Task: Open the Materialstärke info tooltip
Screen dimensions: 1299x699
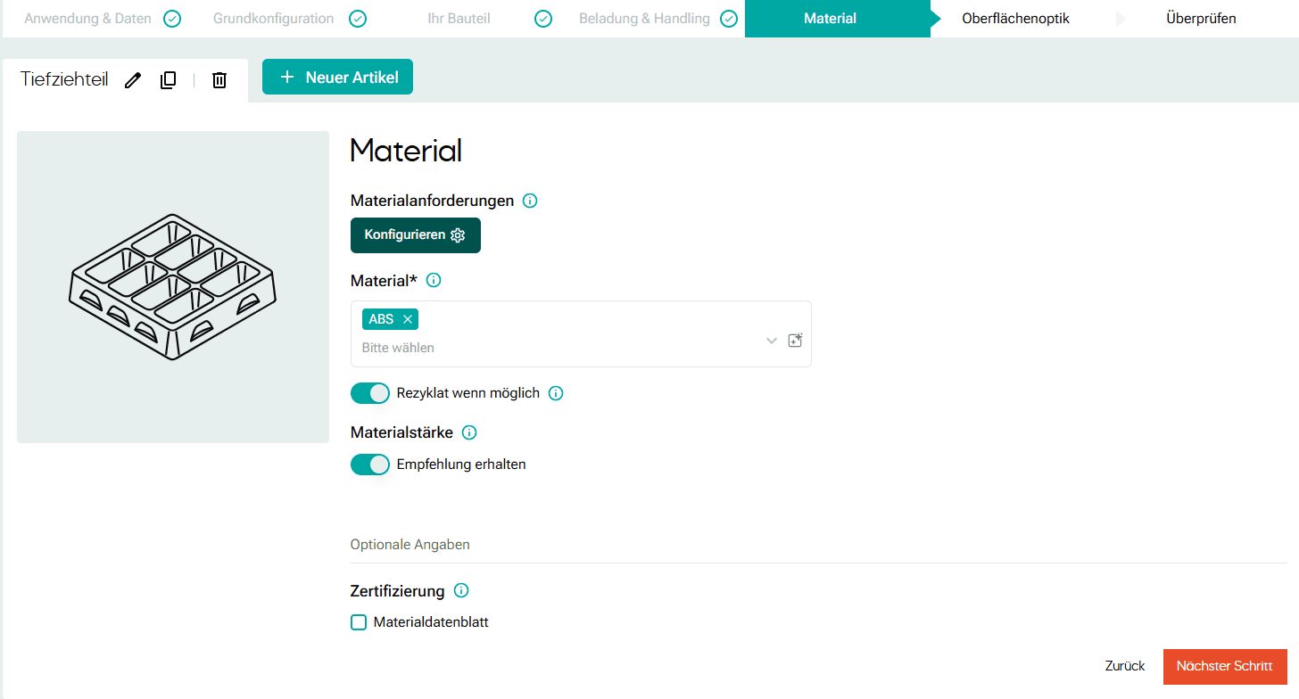Action: pyautogui.click(x=469, y=432)
